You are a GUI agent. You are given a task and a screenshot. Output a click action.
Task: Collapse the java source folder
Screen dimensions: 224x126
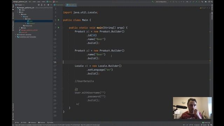(x=22, y=17)
